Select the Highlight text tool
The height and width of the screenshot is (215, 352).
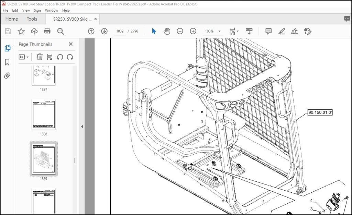pos(282,31)
